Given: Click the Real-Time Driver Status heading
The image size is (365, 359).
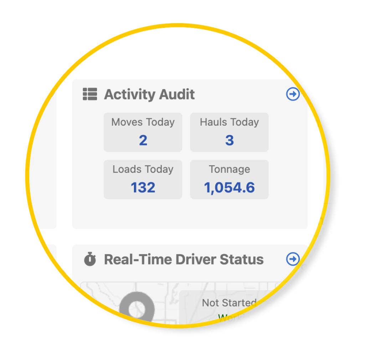Looking at the screenshot, I should tap(184, 259).
